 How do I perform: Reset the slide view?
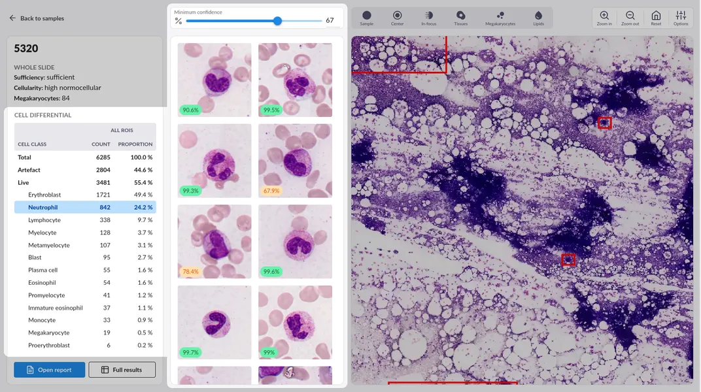[x=656, y=18]
